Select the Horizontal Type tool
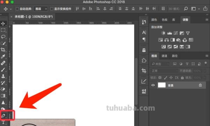The height and width of the screenshot is (126, 210). tap(3, 123)
